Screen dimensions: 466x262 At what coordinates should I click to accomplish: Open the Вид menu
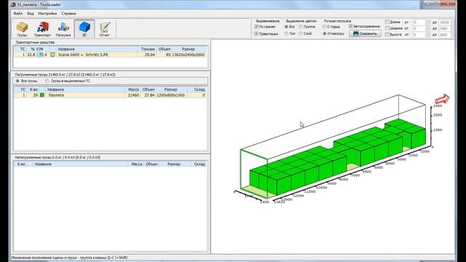click(x=31, y=13)
